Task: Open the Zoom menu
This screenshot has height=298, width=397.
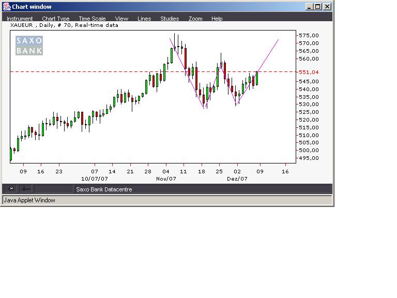Action: (x=195, y=19)
